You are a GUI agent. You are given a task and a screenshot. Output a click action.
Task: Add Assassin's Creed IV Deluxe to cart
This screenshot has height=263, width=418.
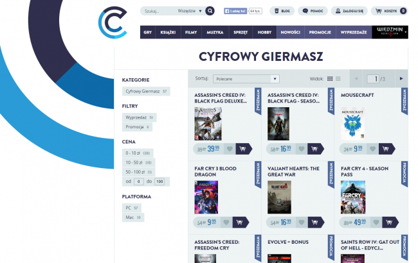tap(243, 149)
